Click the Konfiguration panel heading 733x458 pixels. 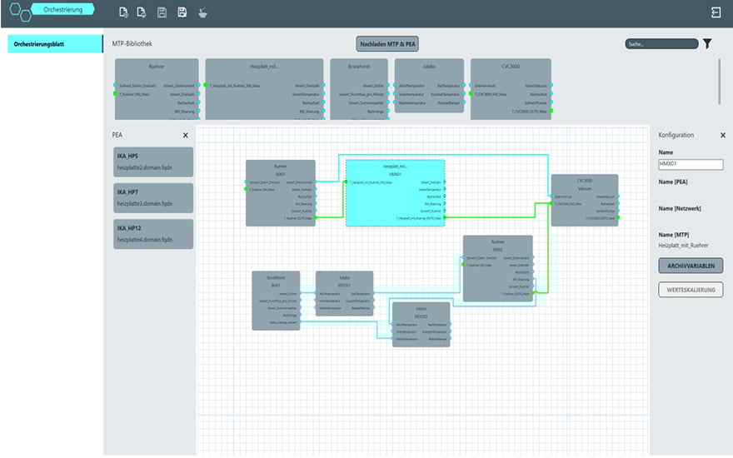pyautogui.click(x=676, y=135)
